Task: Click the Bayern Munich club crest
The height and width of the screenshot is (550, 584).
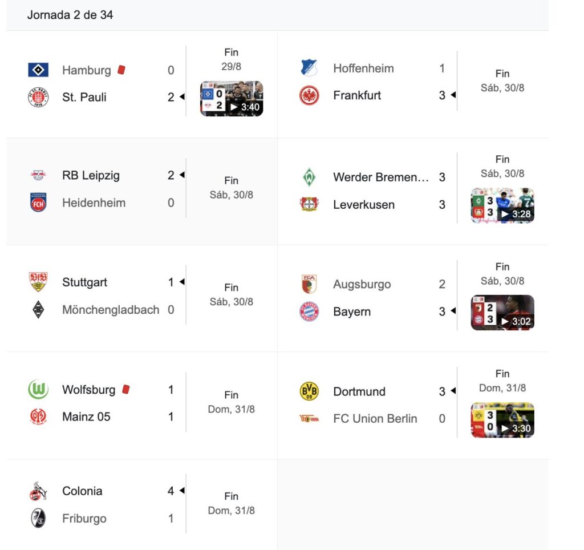Action: click(309, 312)
